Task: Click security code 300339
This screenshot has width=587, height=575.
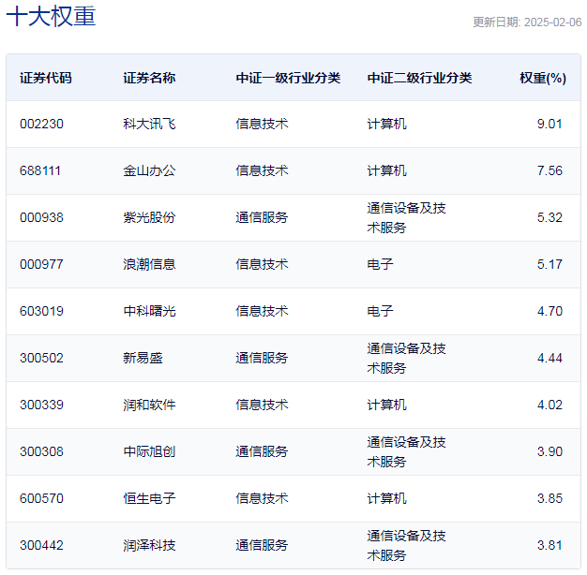Action: [x=41, y=405]
